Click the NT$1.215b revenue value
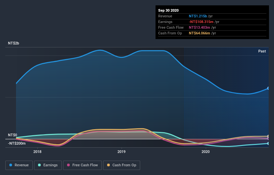This screenshot has height=175, width=274. 198,16
